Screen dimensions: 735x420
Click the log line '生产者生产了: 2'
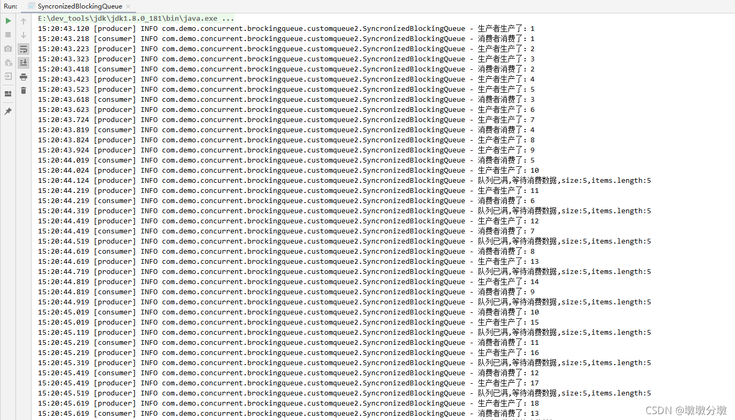(286, 49)
